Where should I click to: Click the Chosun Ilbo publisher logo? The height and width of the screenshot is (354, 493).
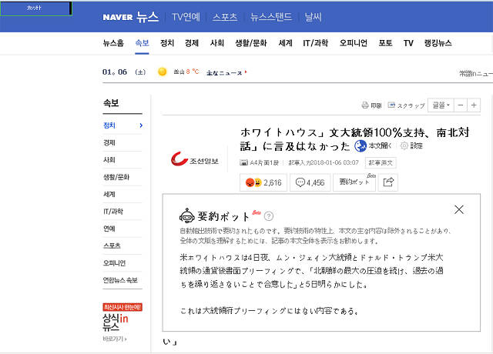(x=193, y=160)
